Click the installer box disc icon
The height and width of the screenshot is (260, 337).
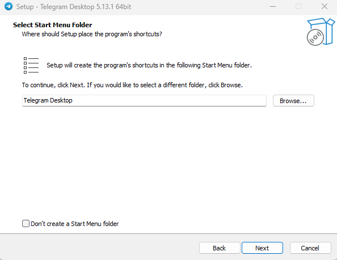(321, 32)
